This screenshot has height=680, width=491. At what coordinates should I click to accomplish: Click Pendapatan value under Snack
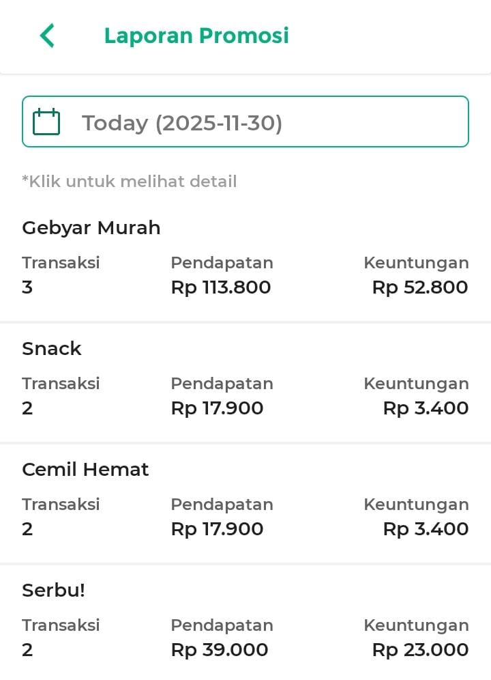click(x=217, y=408)
